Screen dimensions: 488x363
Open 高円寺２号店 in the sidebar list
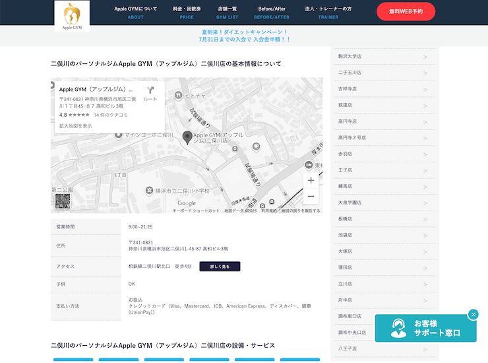[x=384, y=137]
